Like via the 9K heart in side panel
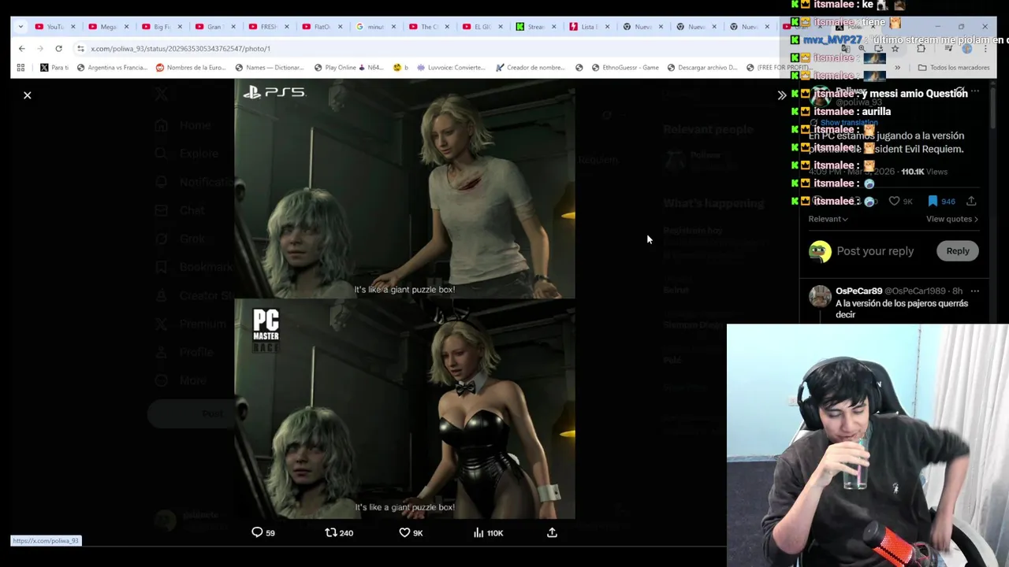 (900, 202)
